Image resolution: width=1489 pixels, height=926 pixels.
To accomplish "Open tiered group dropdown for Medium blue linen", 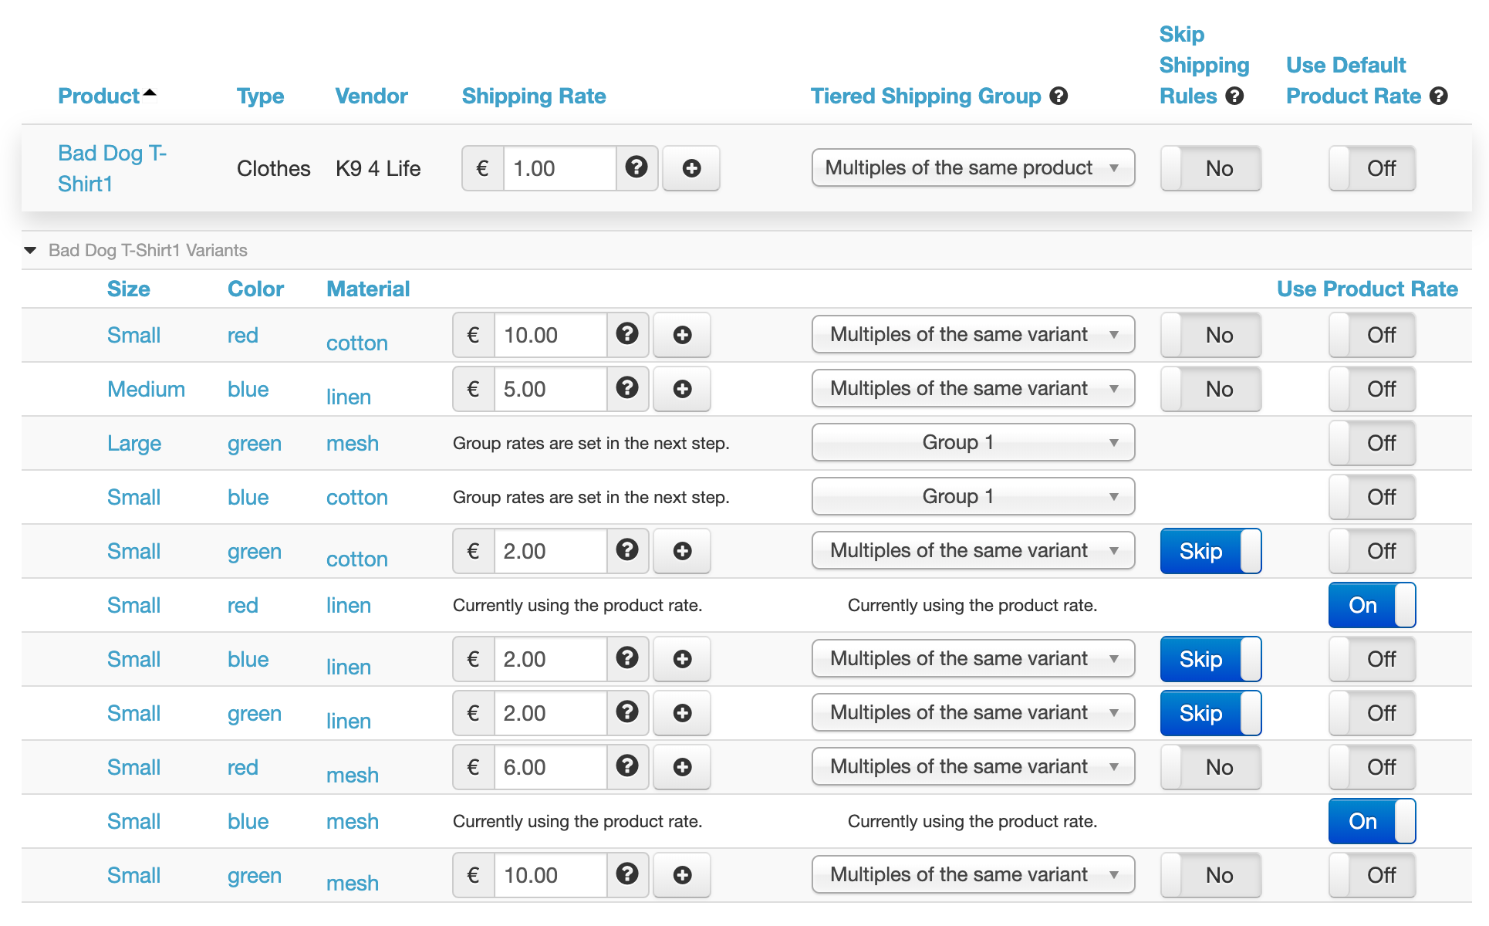I will click(x=973, y=389).
